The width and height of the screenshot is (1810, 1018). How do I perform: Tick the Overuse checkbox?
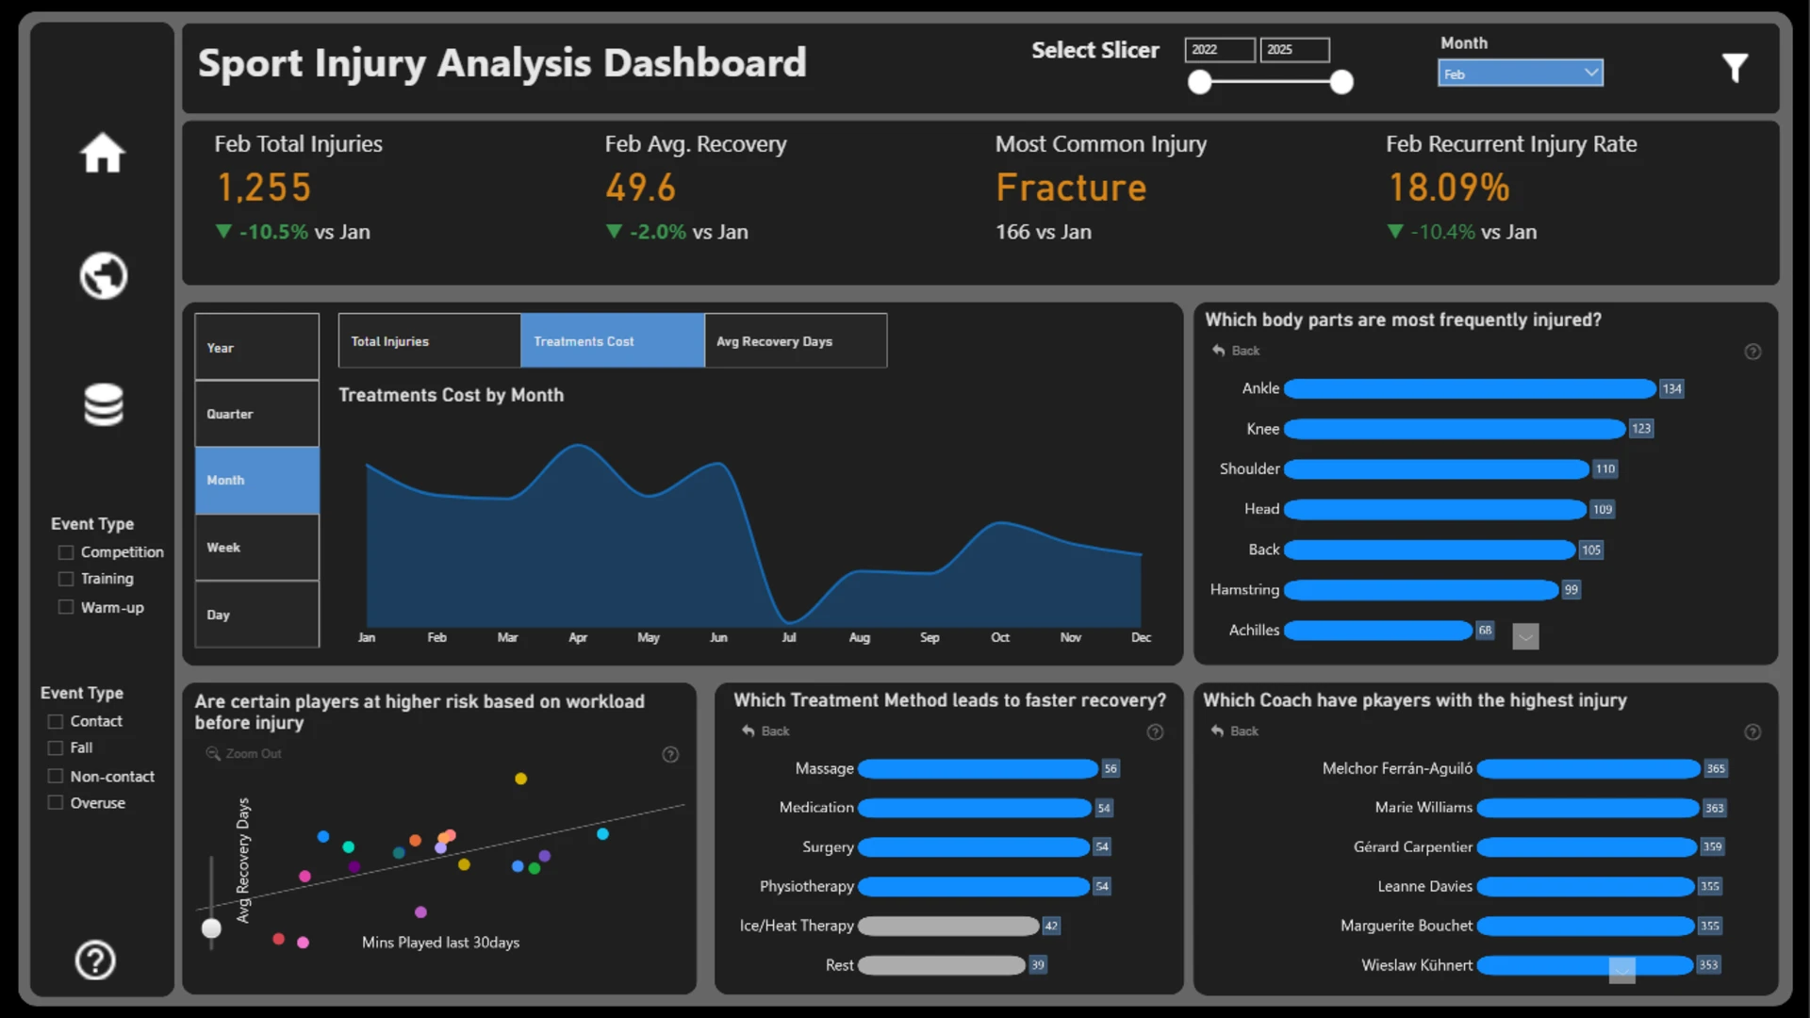click(x=56, y=803)
